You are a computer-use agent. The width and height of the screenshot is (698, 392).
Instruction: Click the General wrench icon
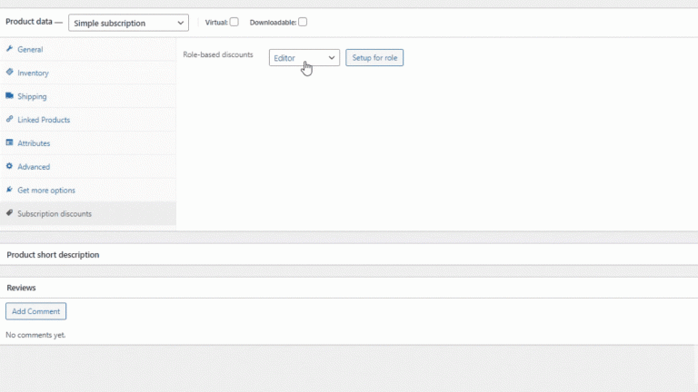(9, 49)
